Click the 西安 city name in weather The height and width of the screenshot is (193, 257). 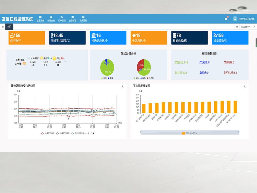point(18,60)
